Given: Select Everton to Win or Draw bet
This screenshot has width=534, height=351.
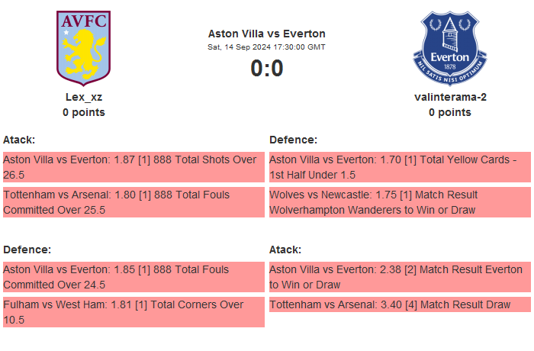Looking at the screenshot, I should 400,277.
